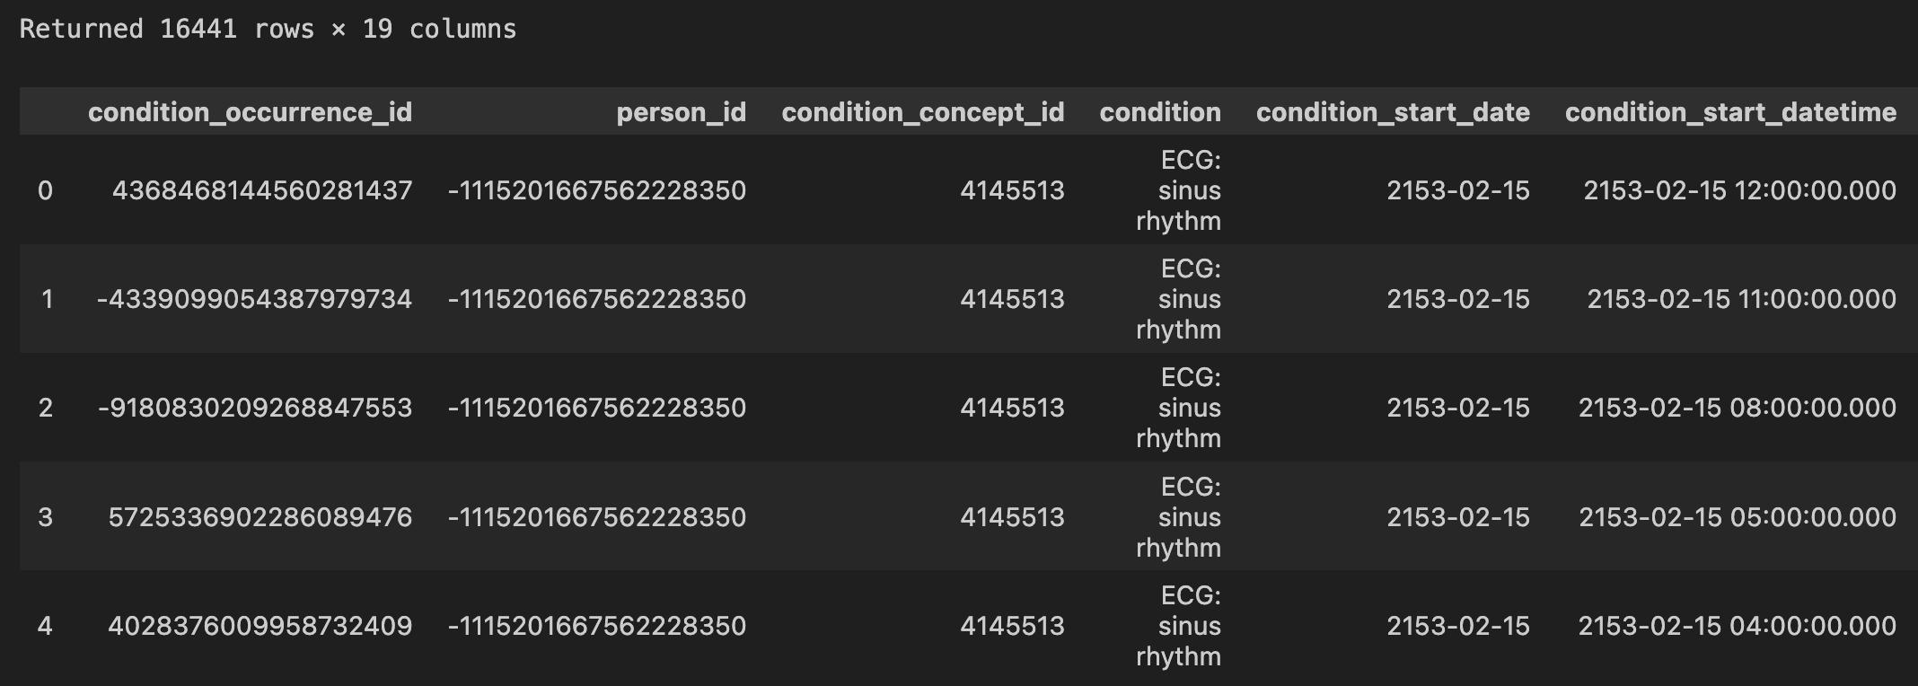
Task: Click datetime 2153-02-15 05:00:00.000
Action: coord(1738,517)
